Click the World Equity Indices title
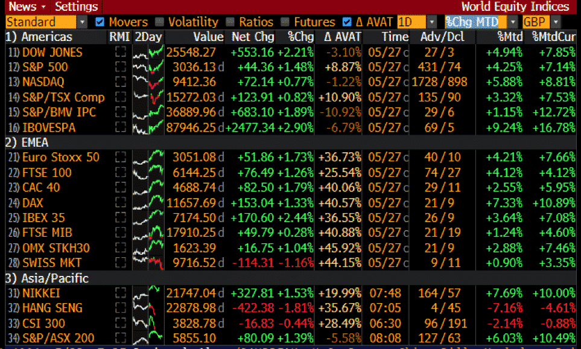581x349 pixels. [515, 7]
